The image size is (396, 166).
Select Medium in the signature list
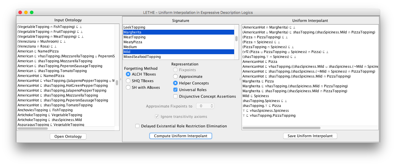(x=179, y=47)
